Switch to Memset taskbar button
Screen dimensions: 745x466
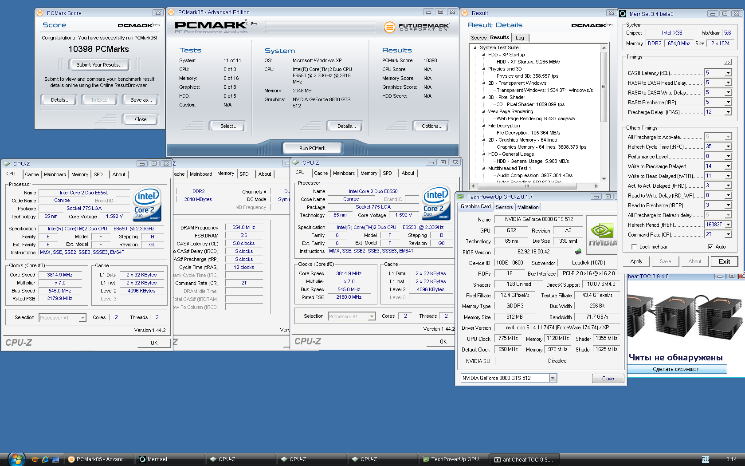tap(169, 459)
